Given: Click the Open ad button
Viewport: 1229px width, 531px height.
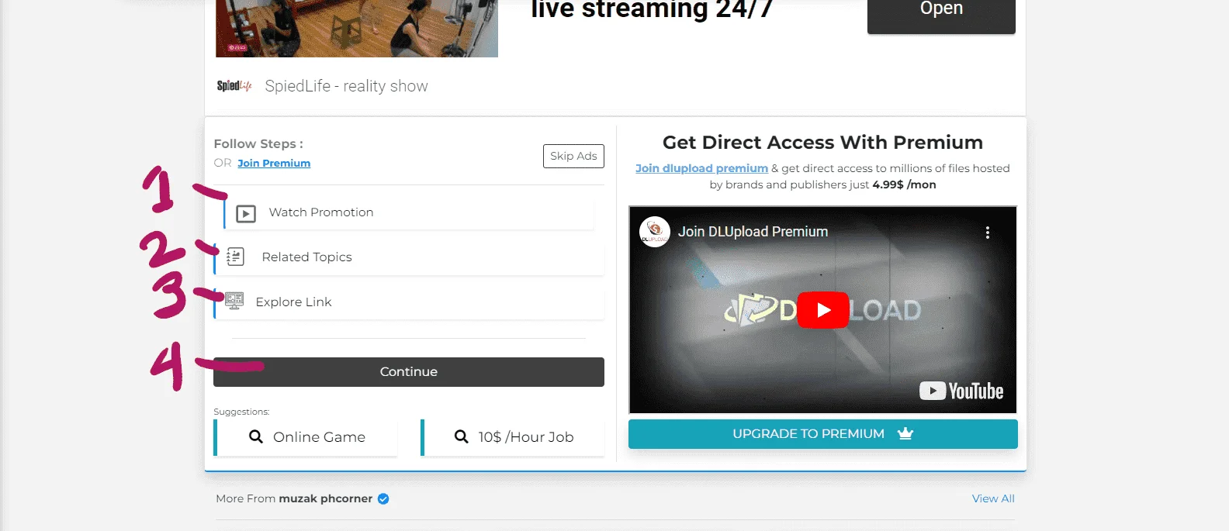Looking at the screenshot, I should [x=941, y=16].
